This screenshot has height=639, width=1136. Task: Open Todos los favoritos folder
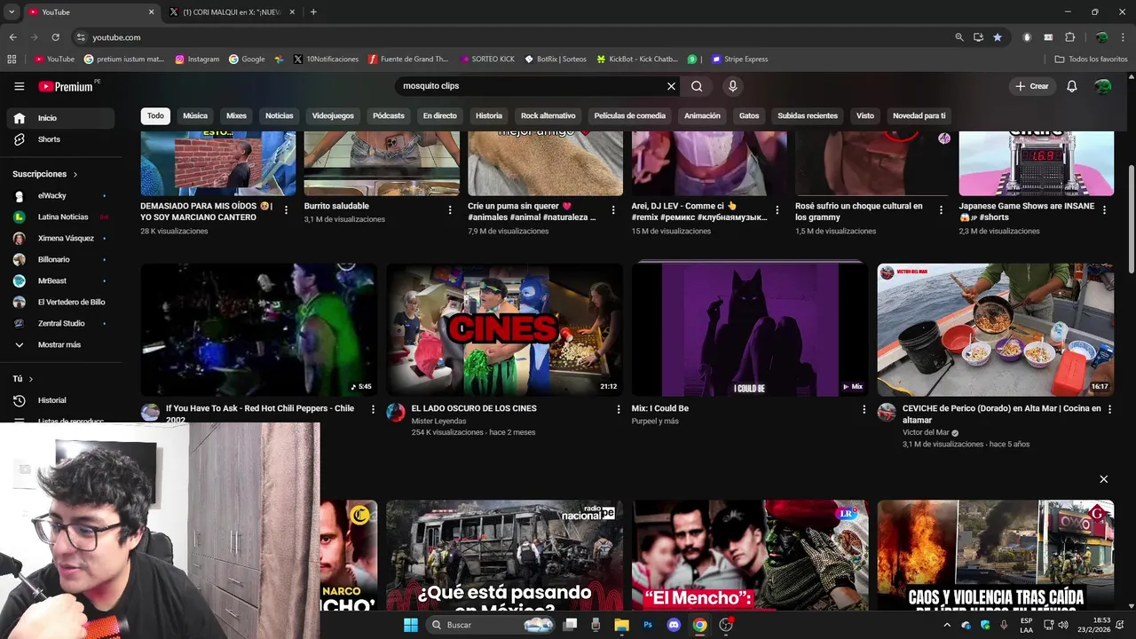[x=1092, y=59]
